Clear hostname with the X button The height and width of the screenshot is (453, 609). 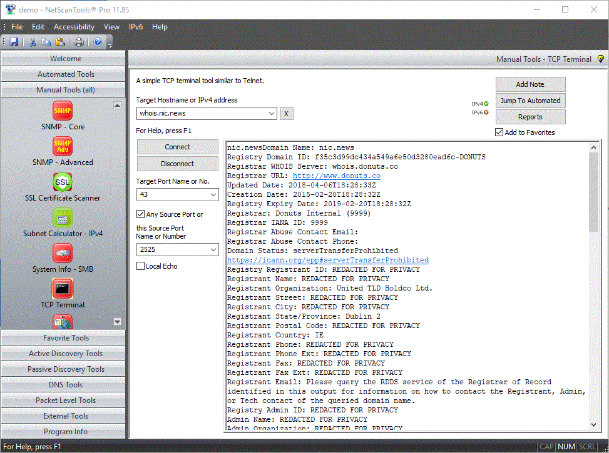pyautogui.click(x=287, y=114)
